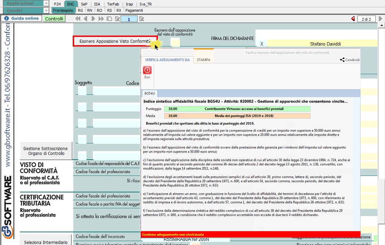Click the red Esci power icon
Image resolution: width=385 pixels, height=245 pixels.
click(147, 70)
